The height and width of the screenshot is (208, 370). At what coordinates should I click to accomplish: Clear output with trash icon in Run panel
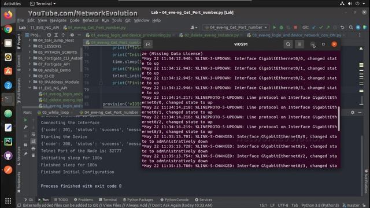34,155
